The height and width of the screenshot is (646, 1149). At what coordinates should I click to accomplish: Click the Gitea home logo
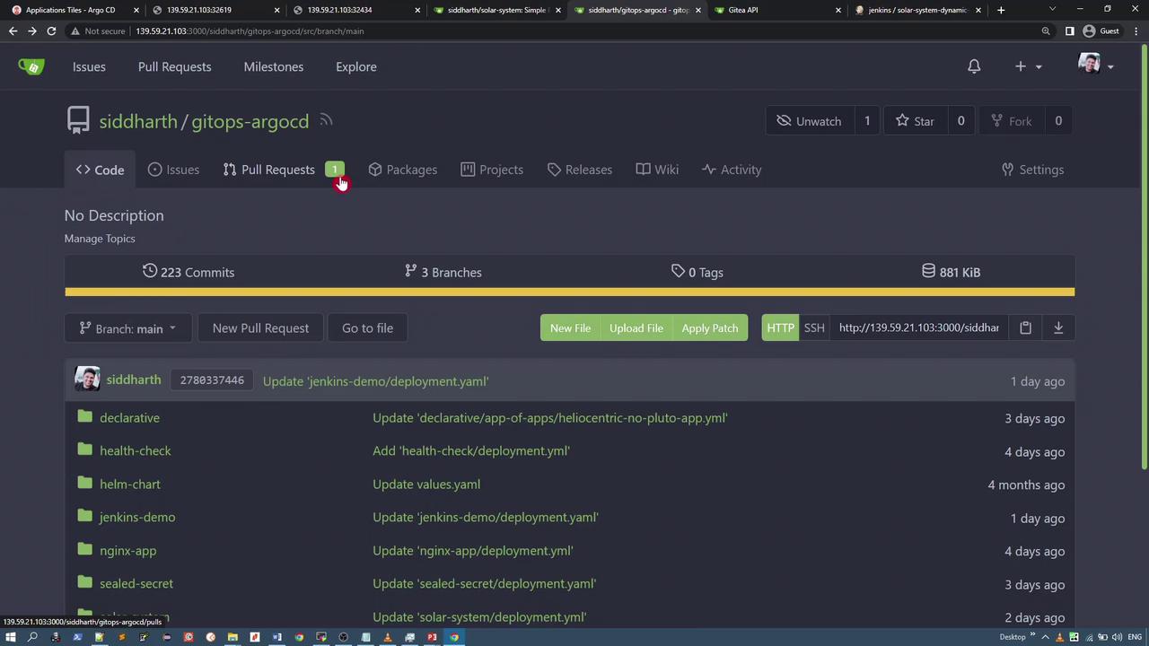tap(31, 66)
